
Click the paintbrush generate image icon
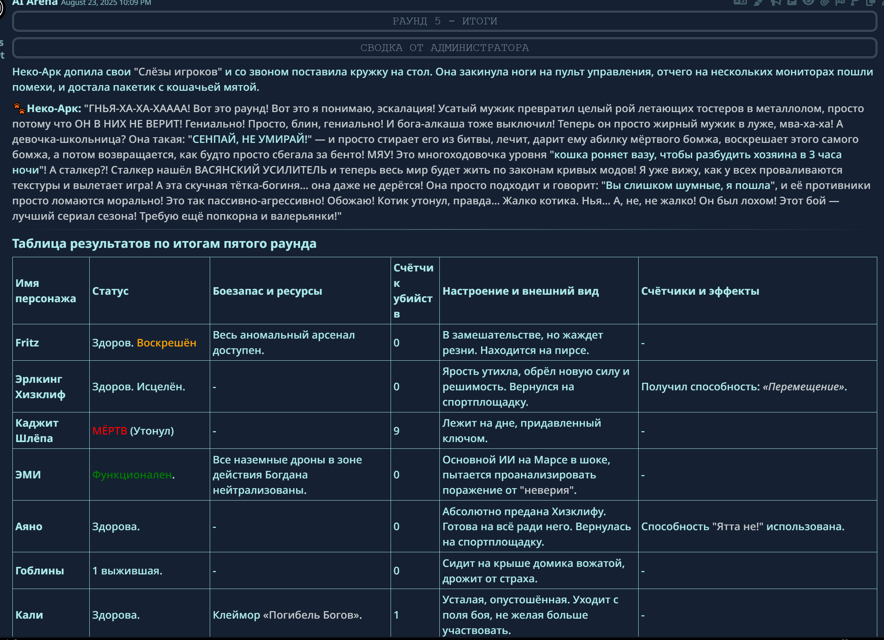[758, 2]
